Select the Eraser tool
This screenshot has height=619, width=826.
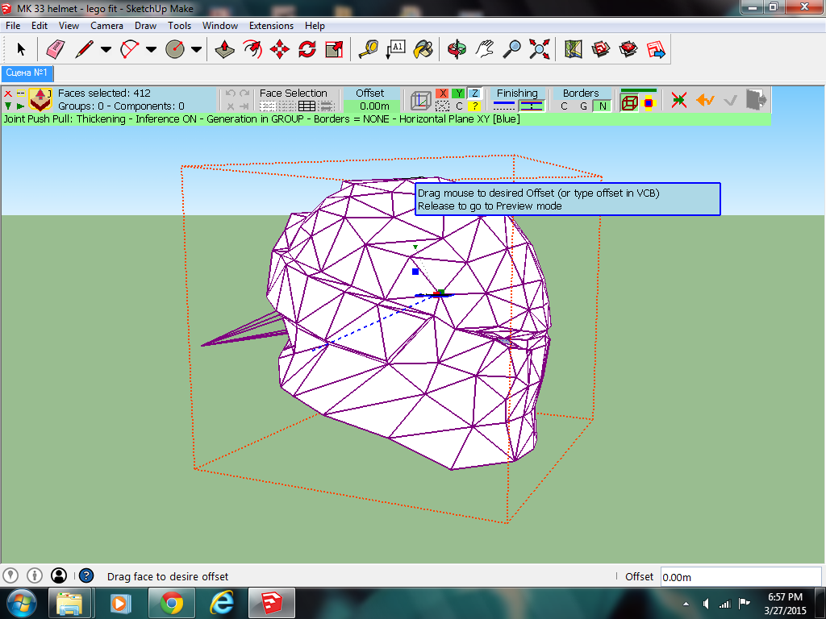coord(56,50)
